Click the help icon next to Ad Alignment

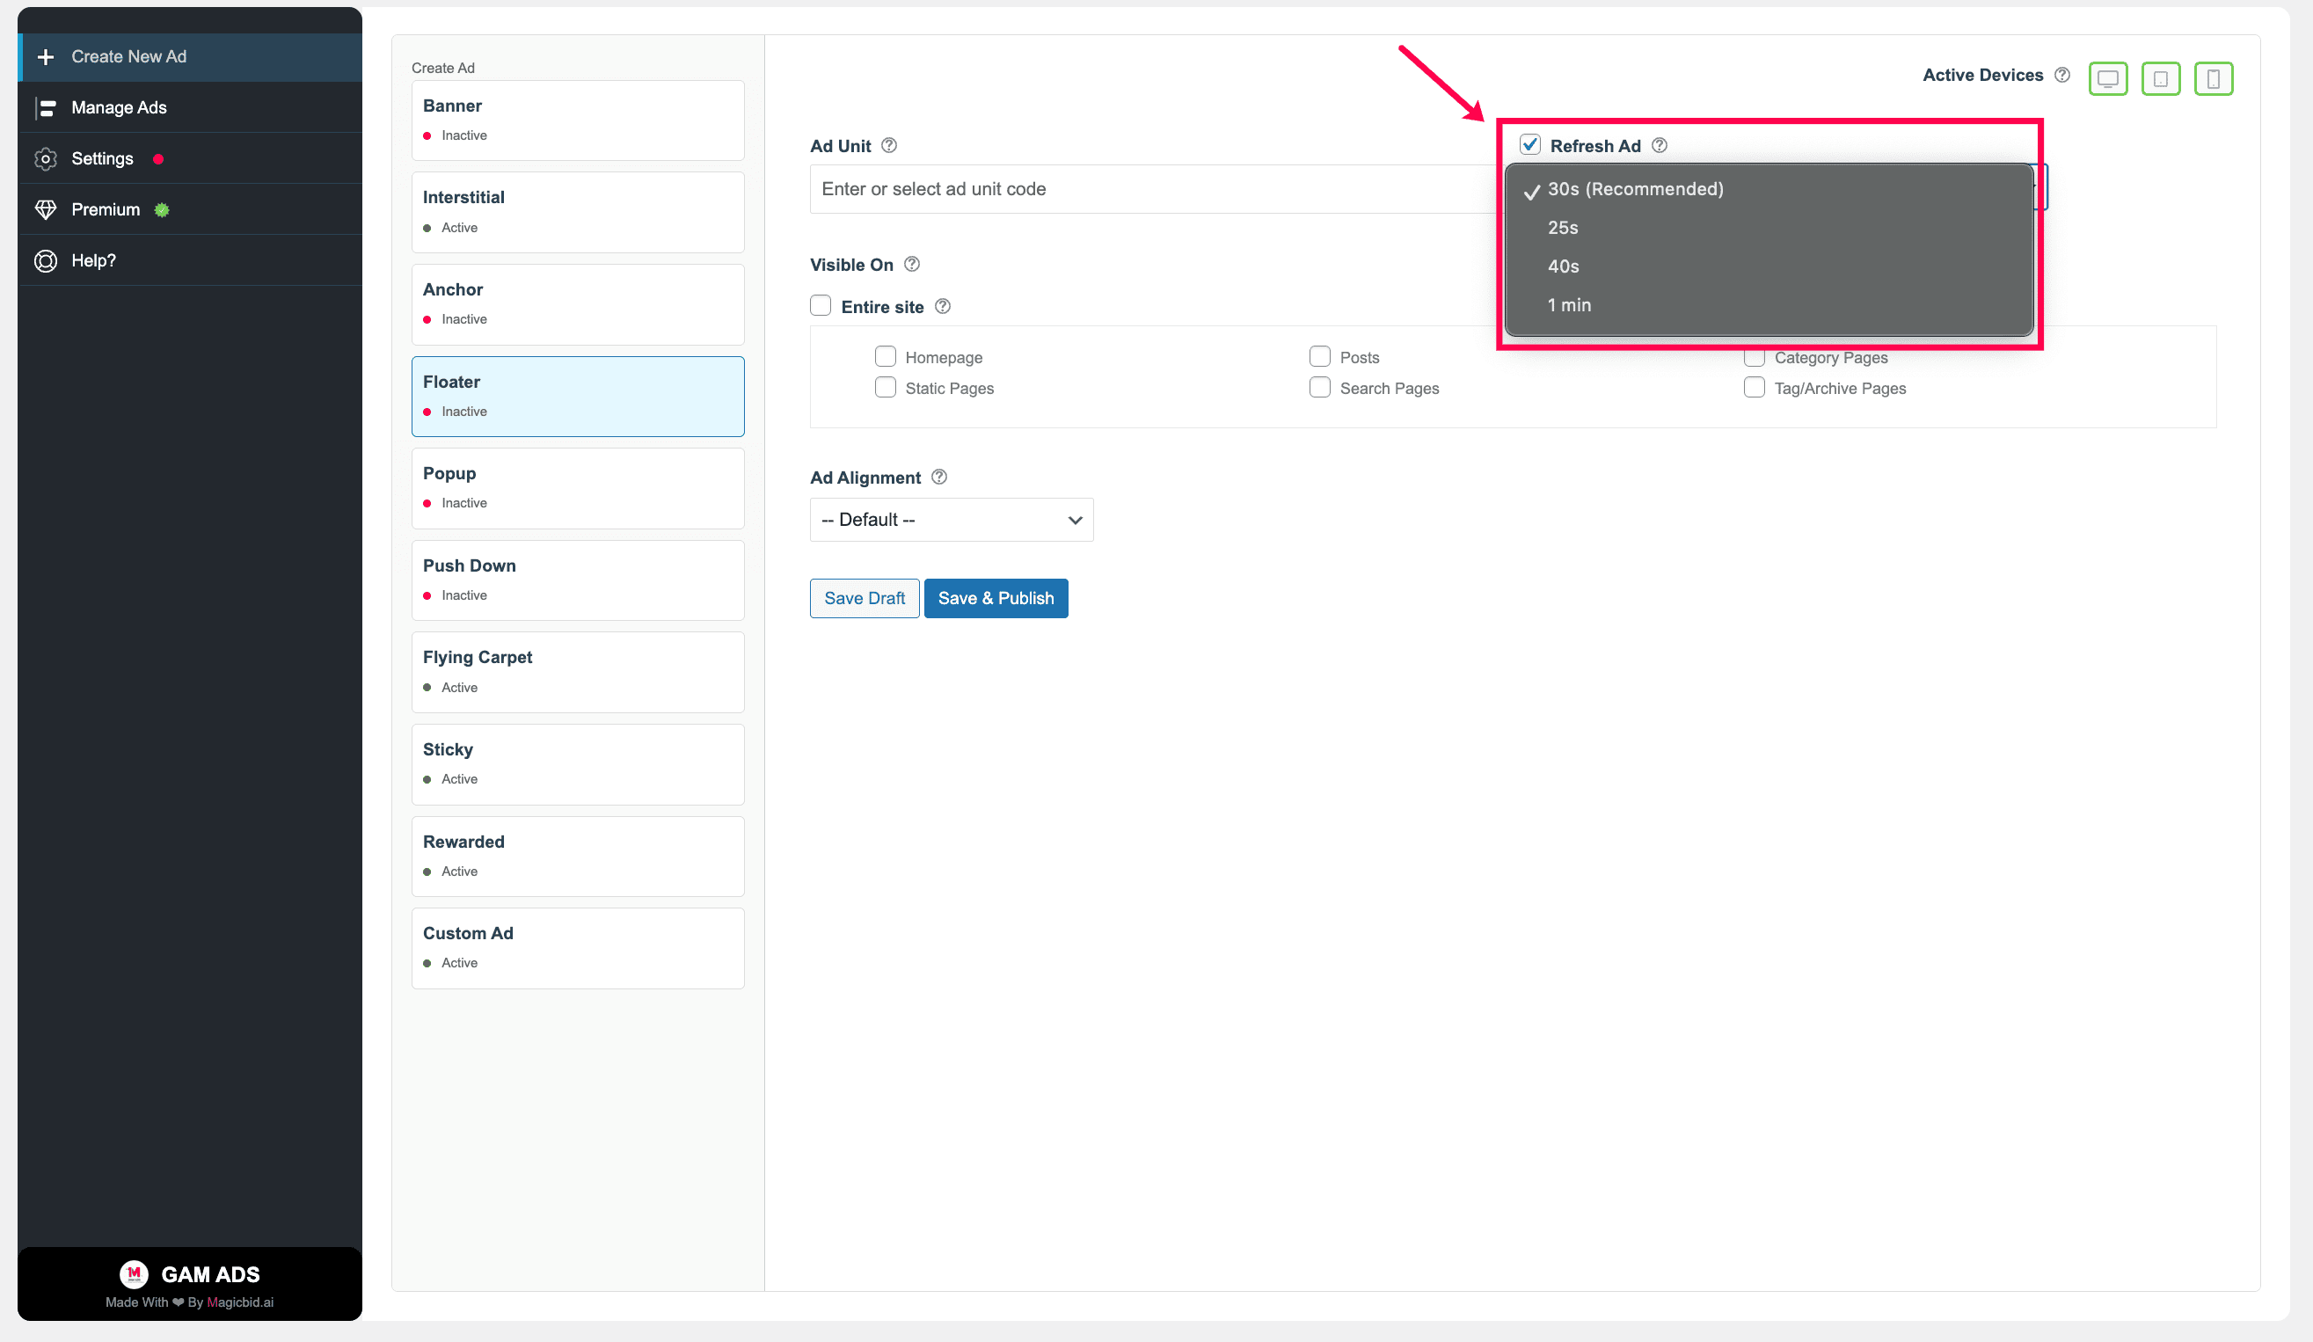[939, 478]
